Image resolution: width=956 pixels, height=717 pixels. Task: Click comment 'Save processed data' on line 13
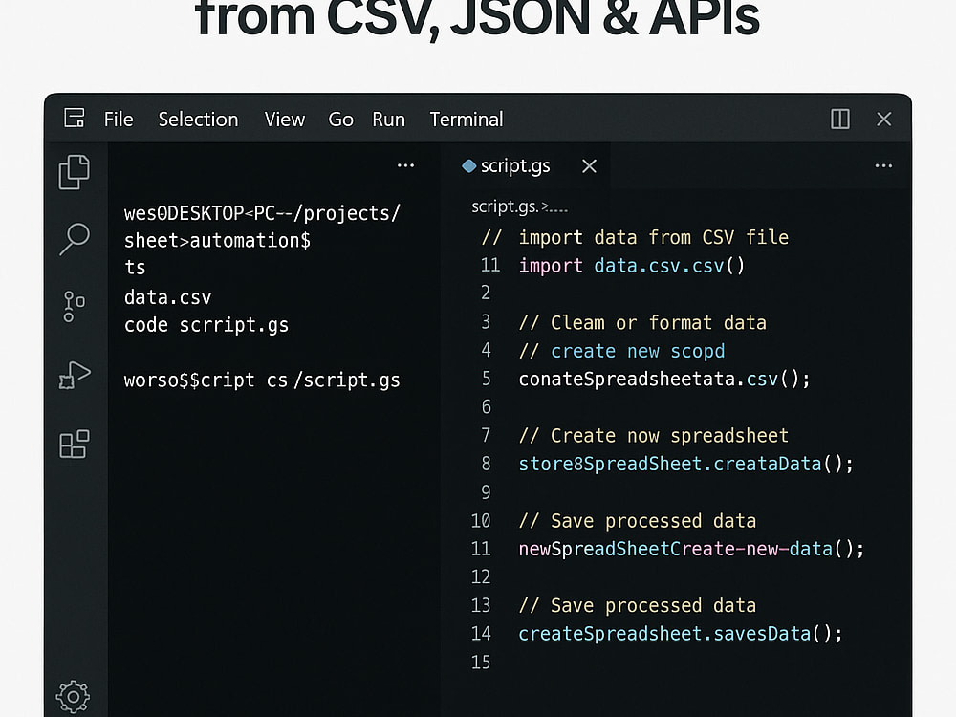[637, 606]
